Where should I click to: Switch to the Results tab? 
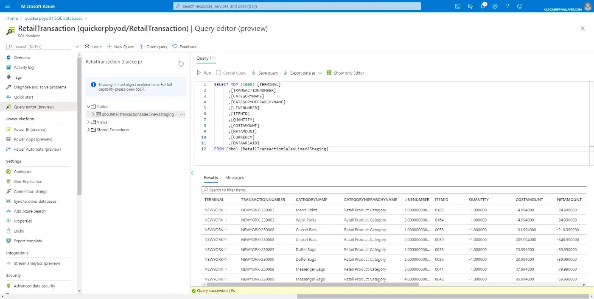tap(211, 178)
